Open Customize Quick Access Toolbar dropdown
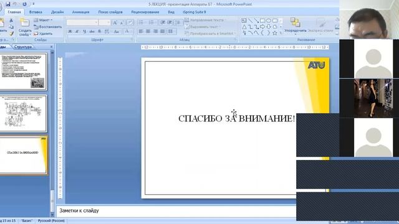Viewport: 399px width, 224px height. 33,4
